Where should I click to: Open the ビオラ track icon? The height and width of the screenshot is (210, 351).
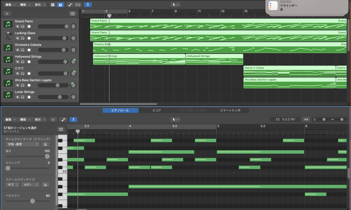pyautogui.click(x=8, y=71)
